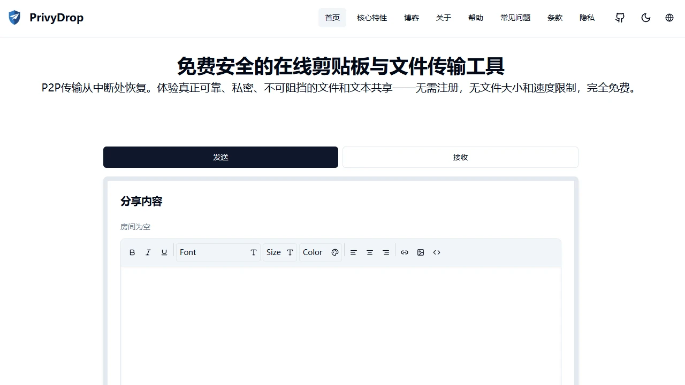Viewport: 685px width, 385px height.
Task: Click inside the rich text editor area
Action: 341,325
